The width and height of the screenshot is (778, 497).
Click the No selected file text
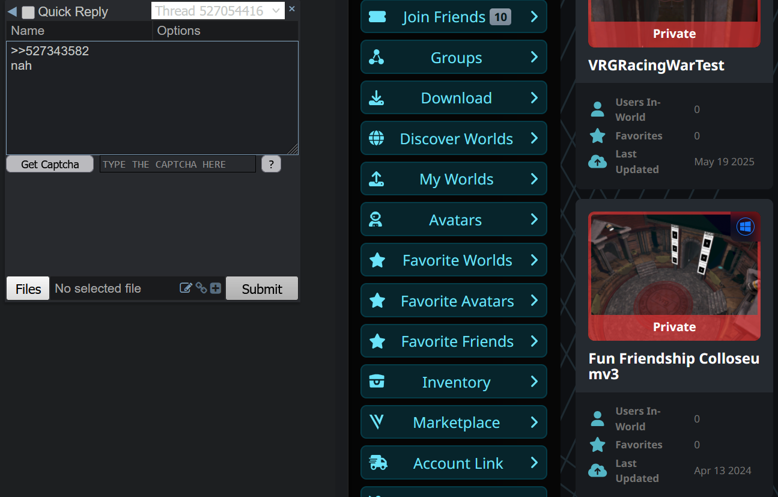coord(98,288)
